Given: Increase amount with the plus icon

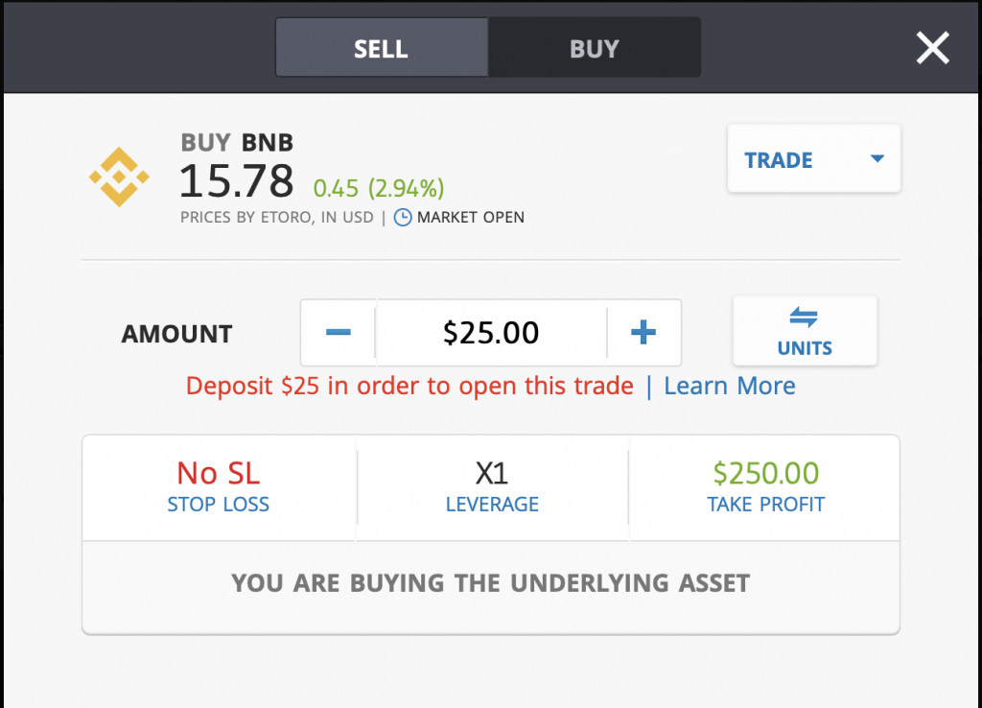Looking at the screenshot, I should 643,332.
